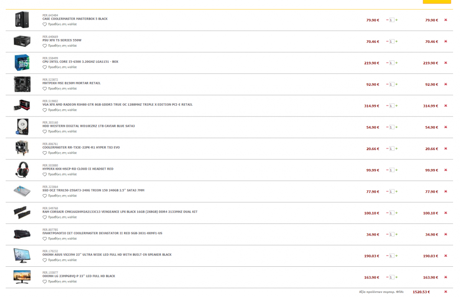
Task: Increase quantity of LG 23MP68VQ-P monitor
Action: point(396,277)
